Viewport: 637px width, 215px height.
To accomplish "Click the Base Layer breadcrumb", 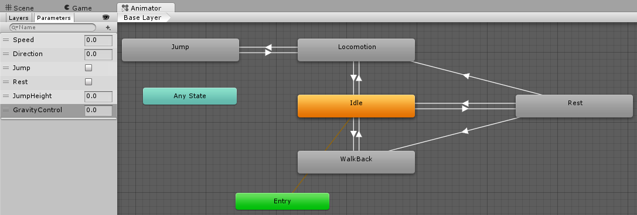I will [x=144, y=18].
